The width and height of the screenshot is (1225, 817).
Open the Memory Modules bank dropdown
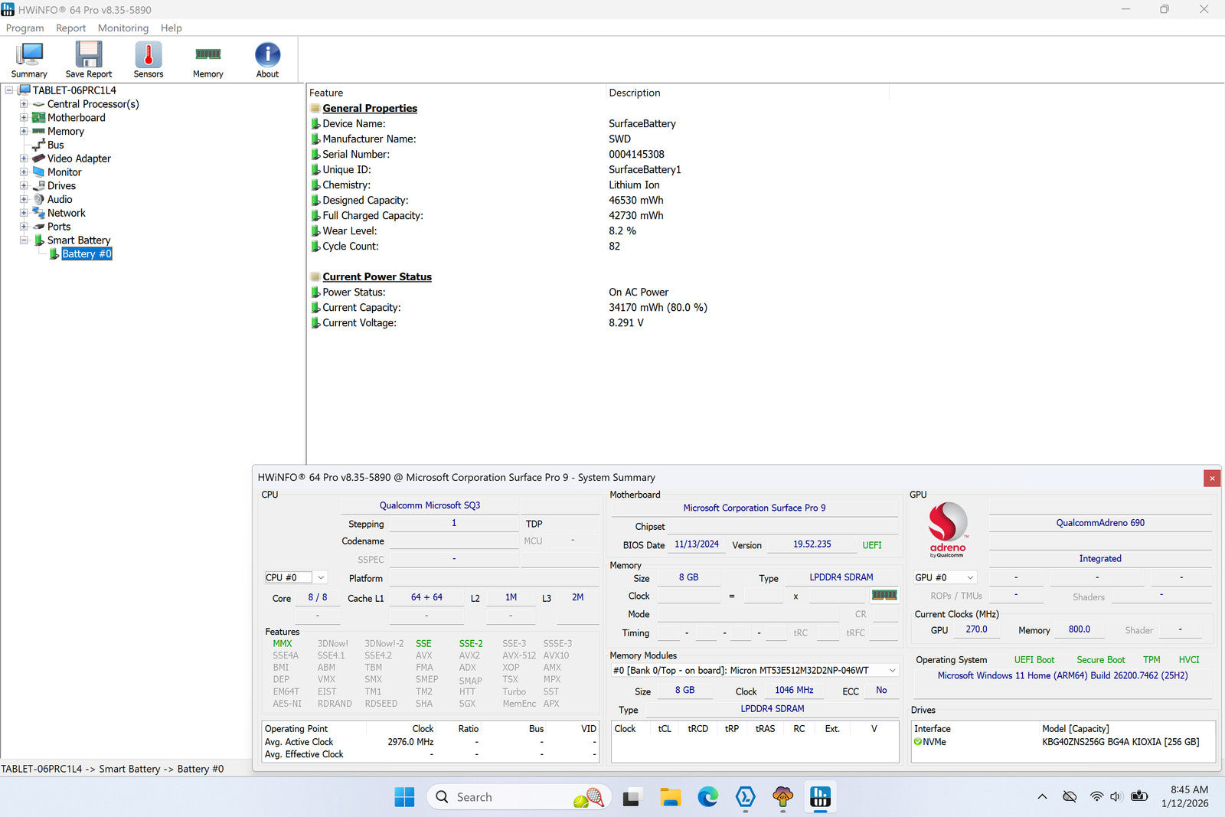click(x=892, y=670)
